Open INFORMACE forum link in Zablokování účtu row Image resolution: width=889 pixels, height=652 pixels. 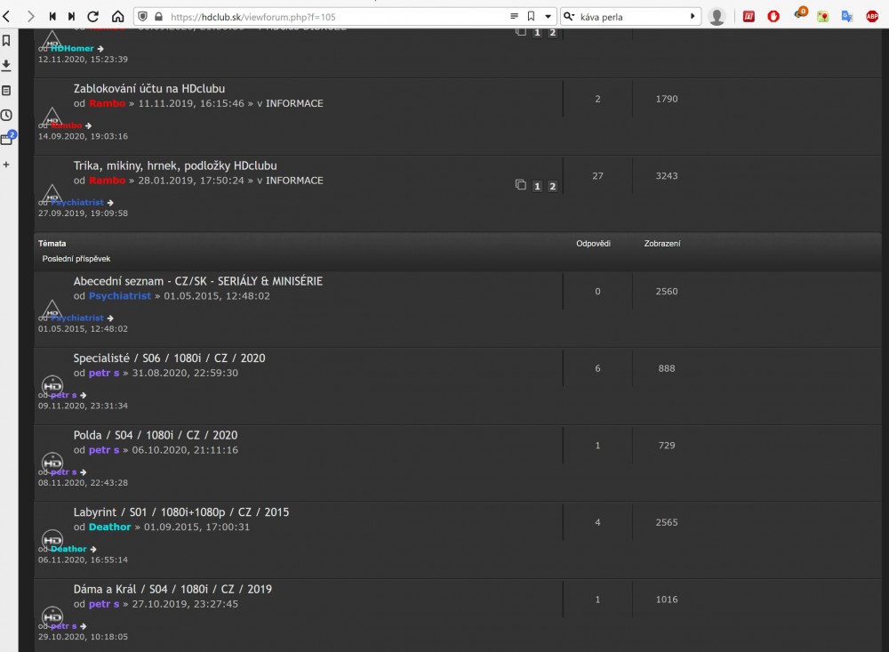pyautogui.click(x=294, y=103)
